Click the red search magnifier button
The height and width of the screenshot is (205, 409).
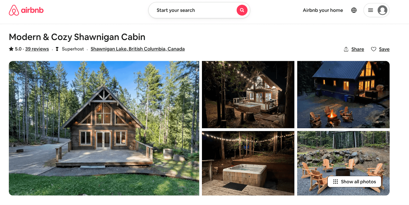click(x=242, y=10)
